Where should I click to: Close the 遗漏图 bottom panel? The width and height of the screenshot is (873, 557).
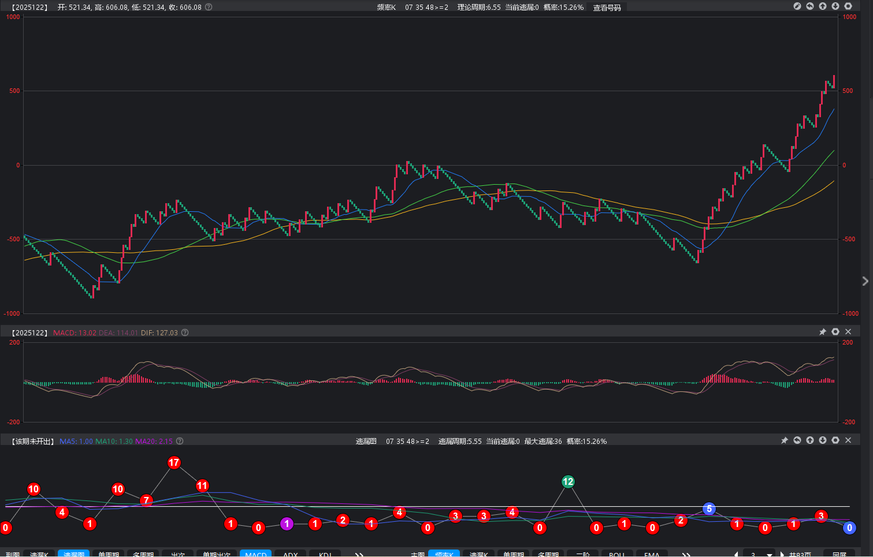click(x=848, y=440)
